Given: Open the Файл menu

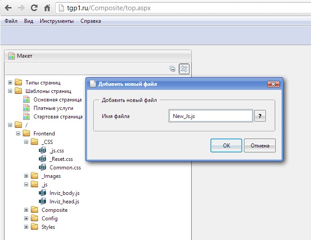Looking at the screenshot, I should pyautogui.click(x=11, y=21).
